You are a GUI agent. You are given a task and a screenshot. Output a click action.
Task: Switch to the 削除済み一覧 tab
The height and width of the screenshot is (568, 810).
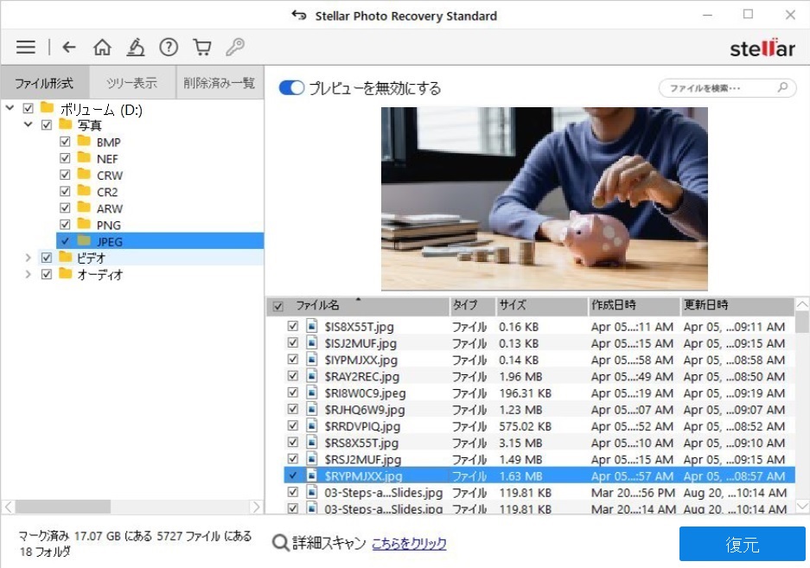[x=220, y=83]
